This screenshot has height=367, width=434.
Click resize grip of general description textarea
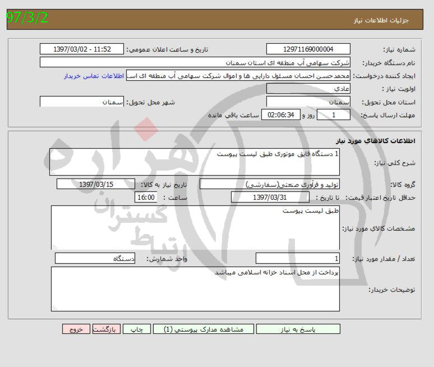point(53,173)
